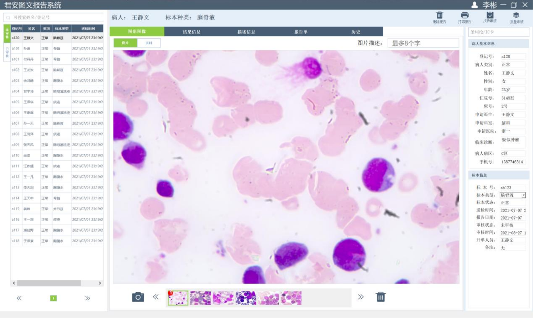The image size is (533, 319).
Task: Click the 批量审核 (batch review) layers icon
Action: [516, 15]
